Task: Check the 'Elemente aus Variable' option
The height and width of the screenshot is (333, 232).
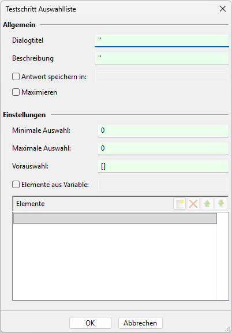Action: pos(16,185)
